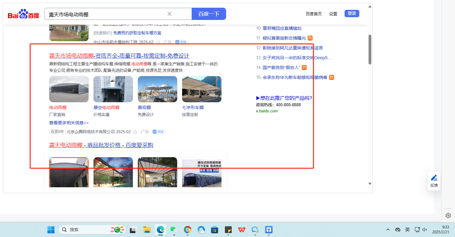
Task: Clear the search box with the X icon
Action: (170, 14)
